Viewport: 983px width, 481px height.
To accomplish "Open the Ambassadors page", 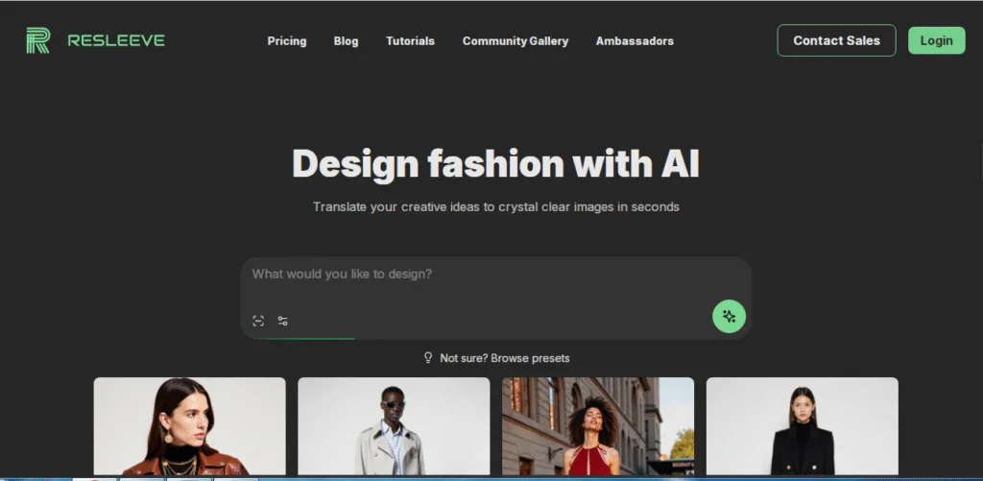I will [635, 40].
